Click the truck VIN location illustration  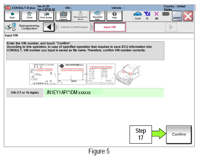(x=128, y=74)
